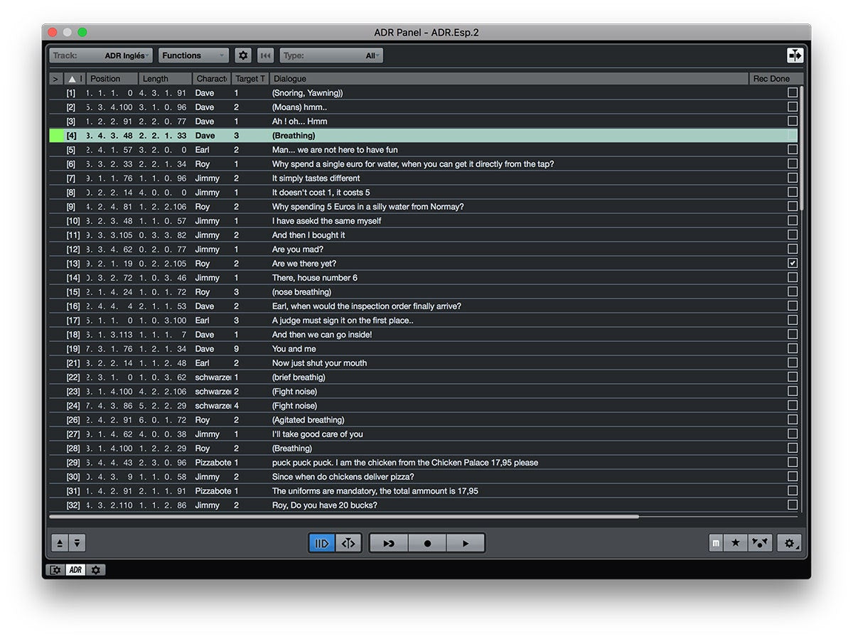This screenshot has width=853, height=639.
Task: Click the Play triangle button
Action: 466,543
